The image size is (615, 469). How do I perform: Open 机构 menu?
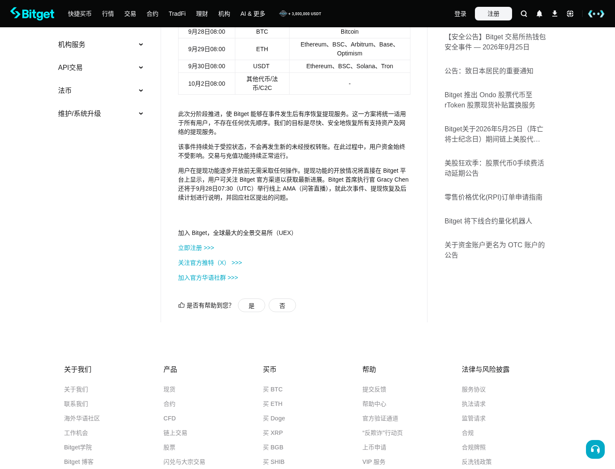click(x=224, y=14)
